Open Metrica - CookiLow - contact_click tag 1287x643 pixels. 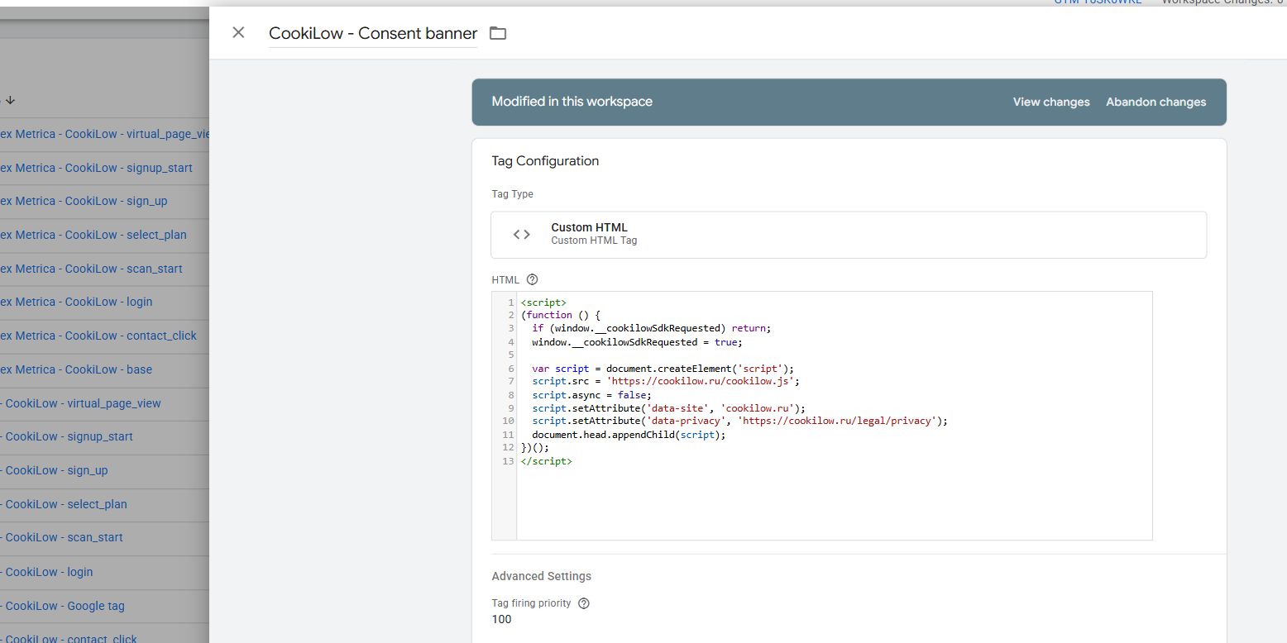(98, 336)
